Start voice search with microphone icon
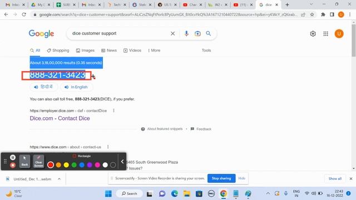This screenshot has height=200, width=356. (x=186, y=33)
